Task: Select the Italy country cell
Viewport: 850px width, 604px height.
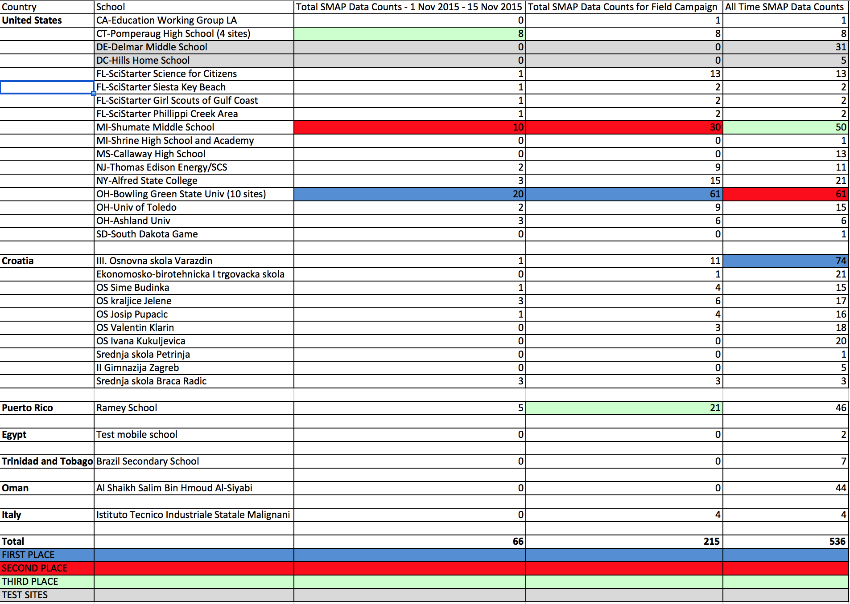Action: tap(47, 515)
